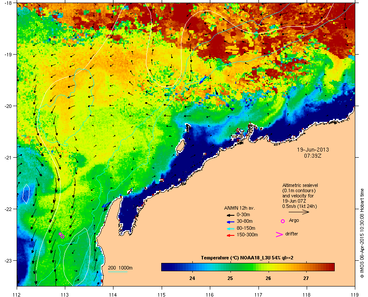The width and height of the screenshot is (368, 297).
Task: Click the longitude axis label 116
Action: pos(210,295)
